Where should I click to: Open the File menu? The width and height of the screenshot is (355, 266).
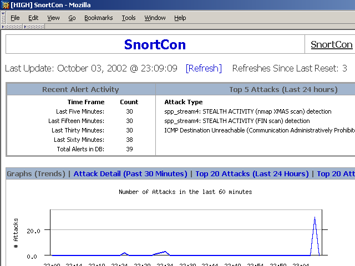(15, 18)
